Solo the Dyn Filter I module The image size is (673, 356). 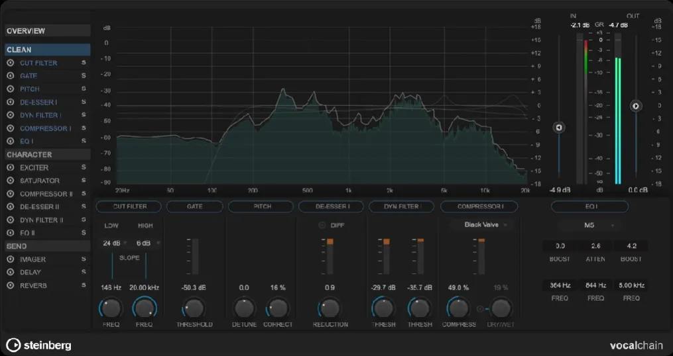tap(84, 115)
